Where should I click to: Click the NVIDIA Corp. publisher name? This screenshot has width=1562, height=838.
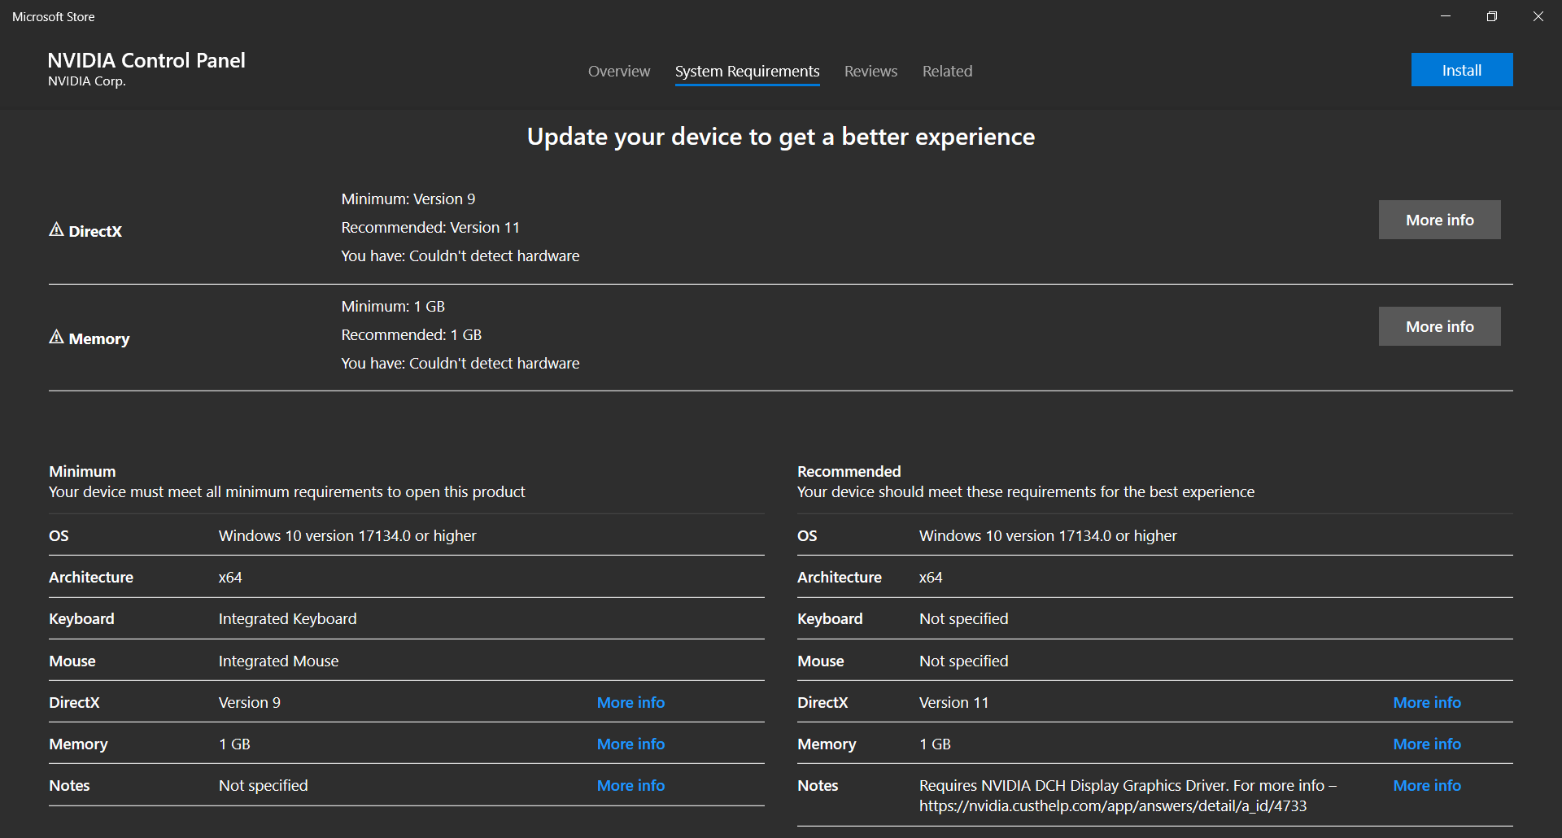(86, 81)
